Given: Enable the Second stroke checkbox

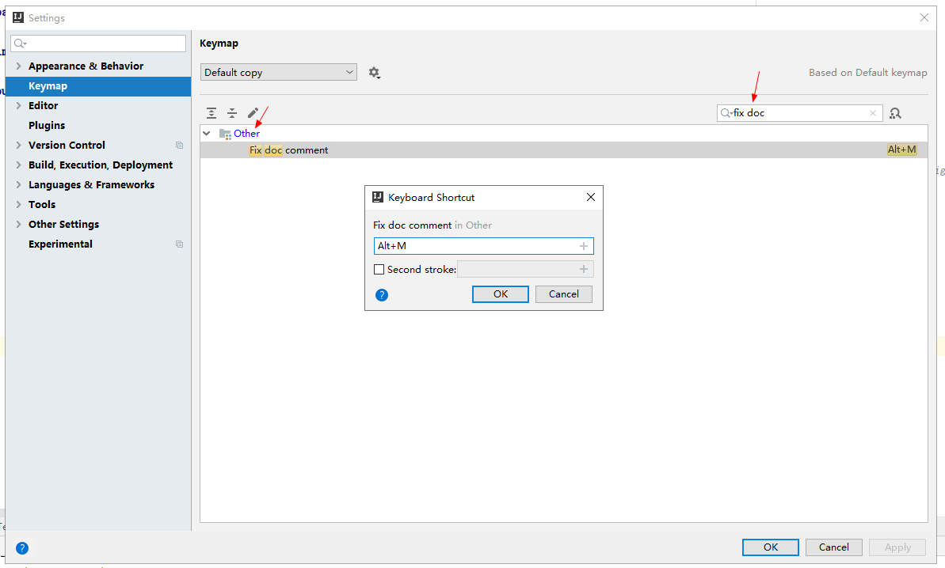Looking at the screenshot, I should point(379,269).
